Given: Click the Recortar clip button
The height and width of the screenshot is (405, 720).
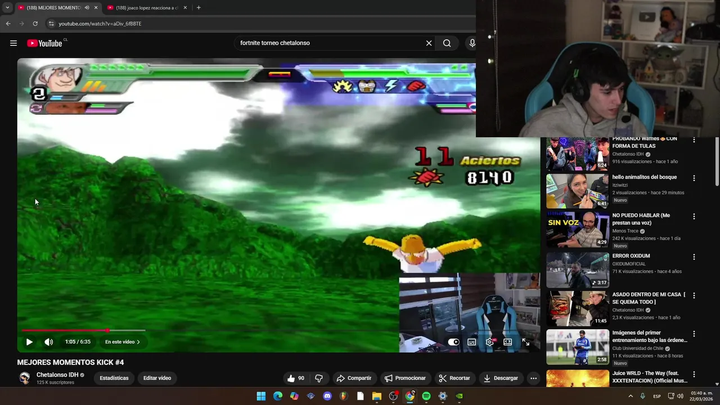Looking at the screenshot, I should (x=454, y=378).
